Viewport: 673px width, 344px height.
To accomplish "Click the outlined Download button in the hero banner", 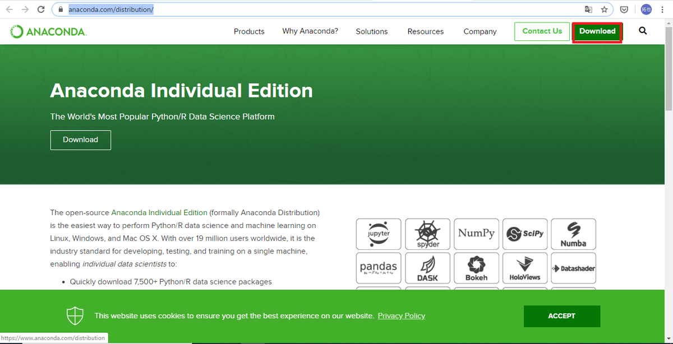I will click(x=80, y=140).
